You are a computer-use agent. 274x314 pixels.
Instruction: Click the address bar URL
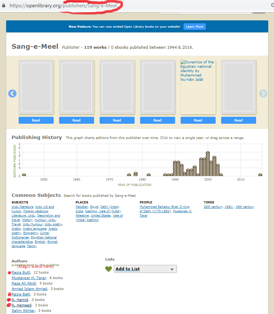[63, 5]
